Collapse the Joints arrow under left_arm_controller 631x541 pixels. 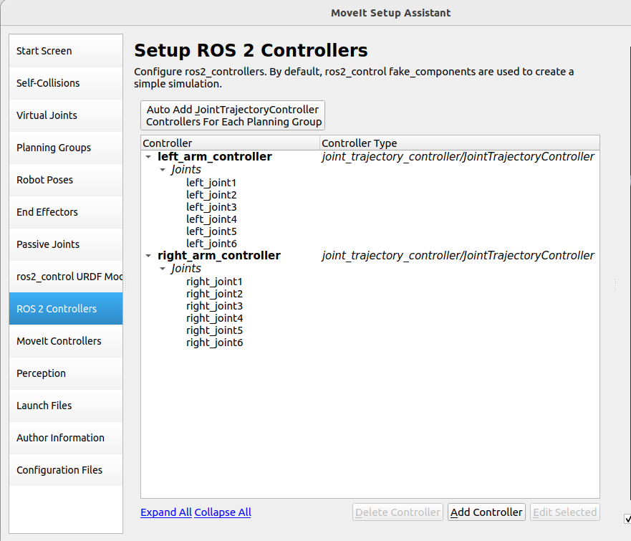pyautogui.click(x=163, y=170)
